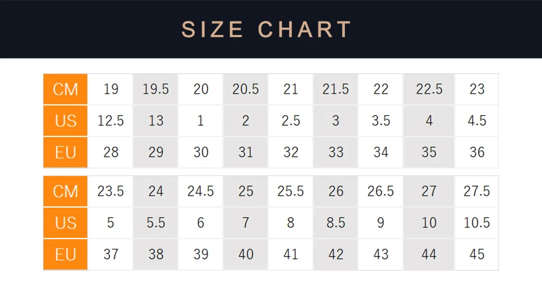Click the 22.5 cm cell
This screenshot has width=542, height=282.
429,89
